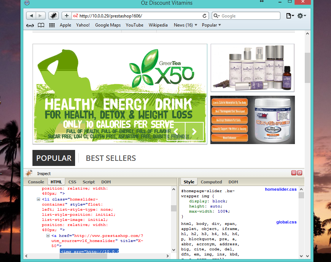Open DOM tab in right side panel
Viewport: 331px width, 262px height.
point(233,182)
